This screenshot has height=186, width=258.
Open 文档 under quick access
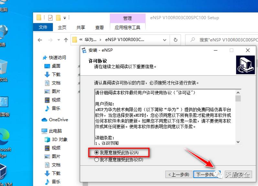point(52,83)
